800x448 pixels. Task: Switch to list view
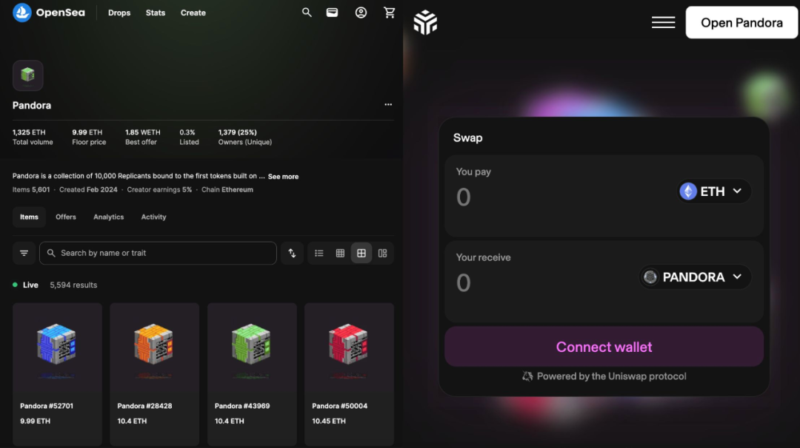(319, 253)
